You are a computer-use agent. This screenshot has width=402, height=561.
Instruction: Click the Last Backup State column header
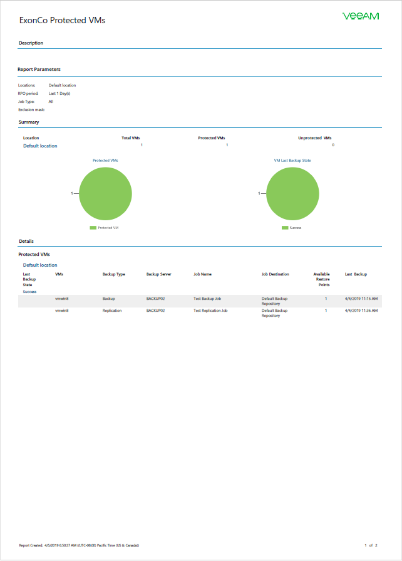tap(29, 279)
